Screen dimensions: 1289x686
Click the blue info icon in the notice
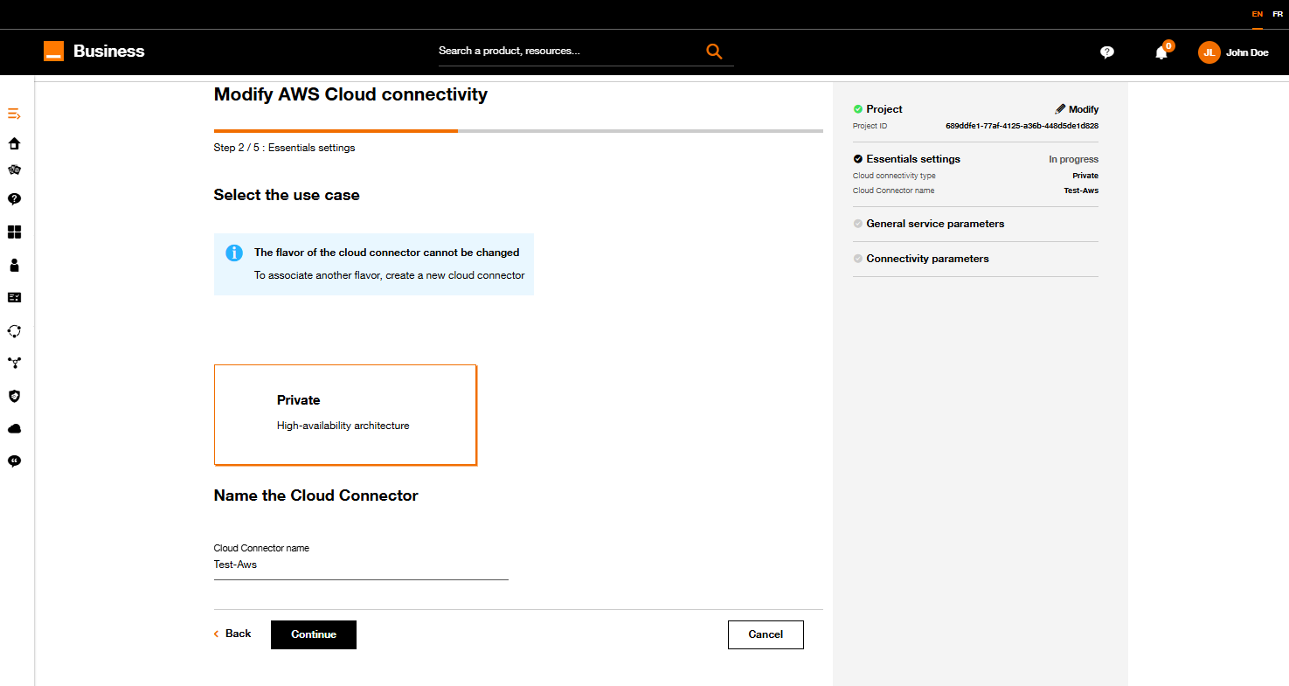(x=234, y=253)
